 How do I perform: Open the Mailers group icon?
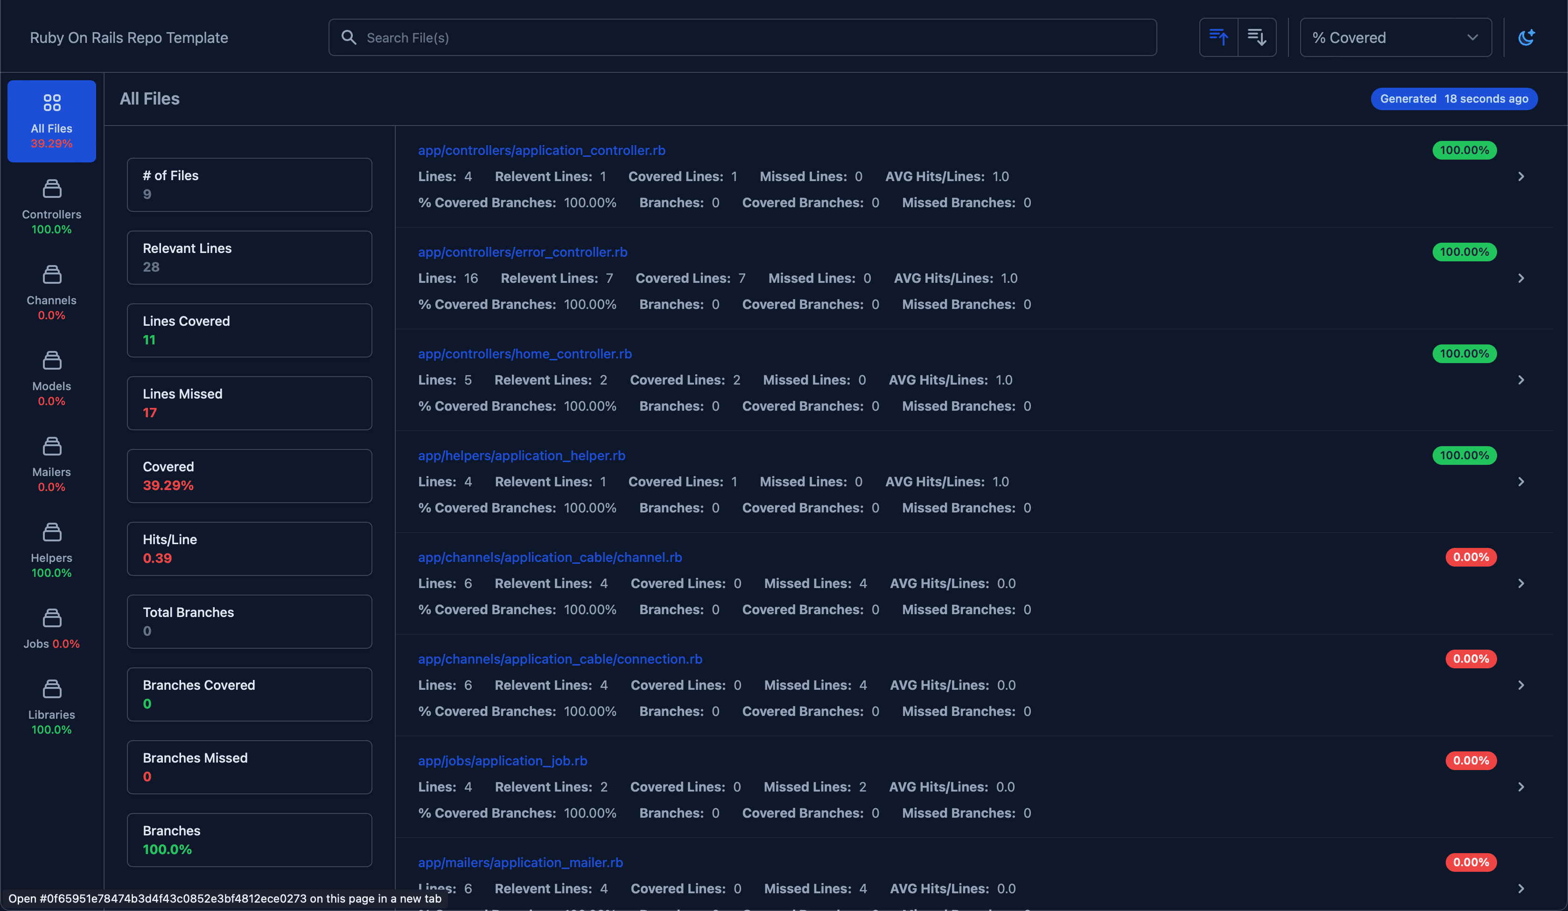[52, 446]
